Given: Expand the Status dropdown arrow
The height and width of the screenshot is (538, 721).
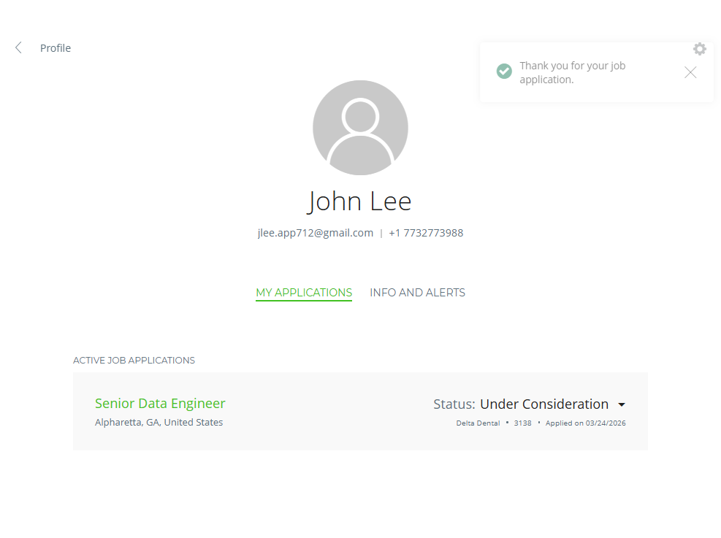Looking at the screenshot, I should [622, 404].
